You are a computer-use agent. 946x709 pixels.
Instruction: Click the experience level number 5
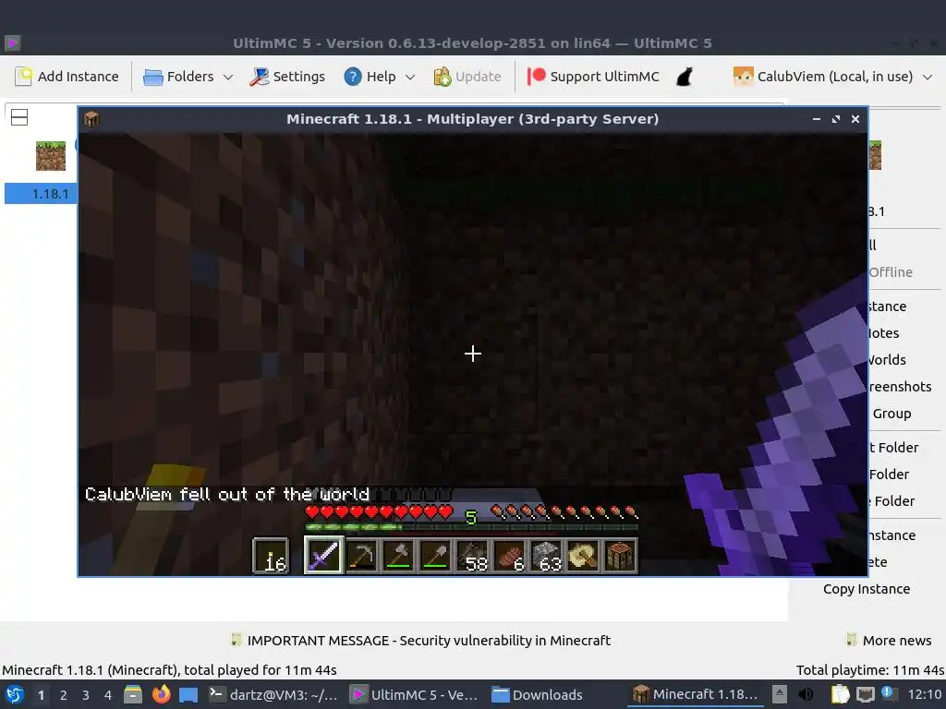click(x=471, y=517)
